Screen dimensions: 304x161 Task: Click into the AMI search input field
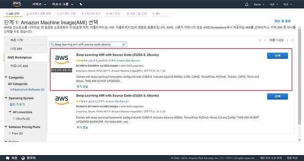coord(88,45)
